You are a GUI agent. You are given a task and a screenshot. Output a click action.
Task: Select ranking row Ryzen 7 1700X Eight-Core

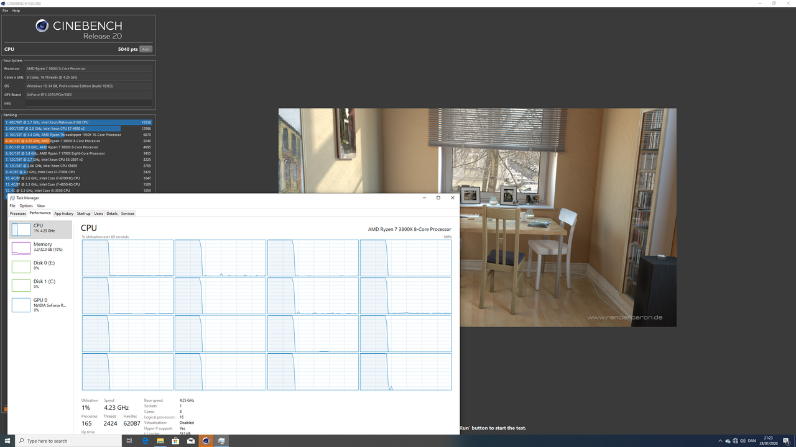pyautogui.click(x=78, y=153)
